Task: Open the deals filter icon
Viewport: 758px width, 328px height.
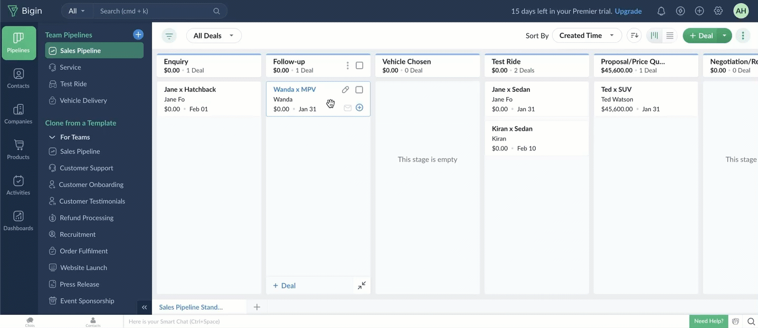Action: 169,36
